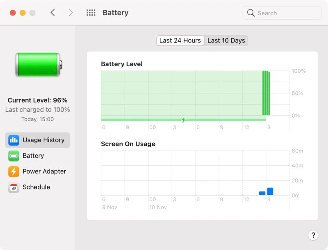Image resolution: width=328 pixels, height=250 pixels.
Task: Click the Schedule calendar icon
Action: [14, 187]
